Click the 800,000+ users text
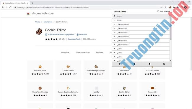 click(89, 39)
